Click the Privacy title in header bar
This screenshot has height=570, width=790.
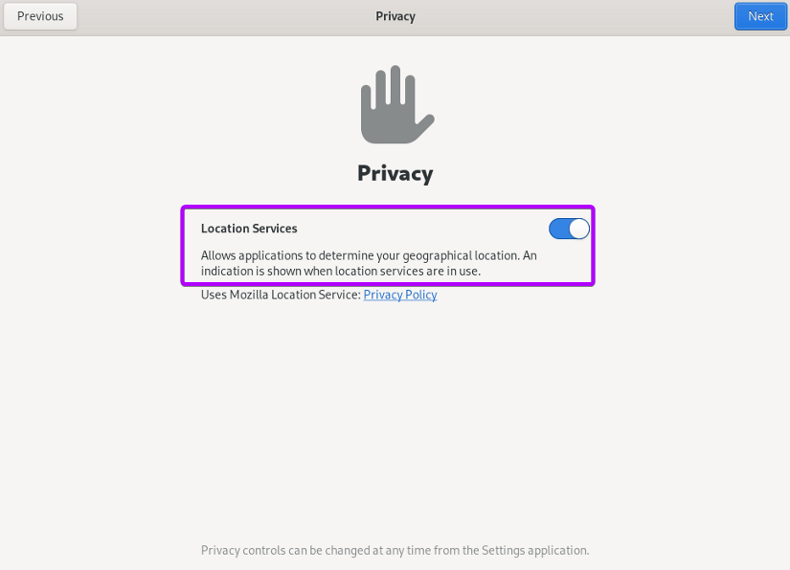tap(395, 16)
